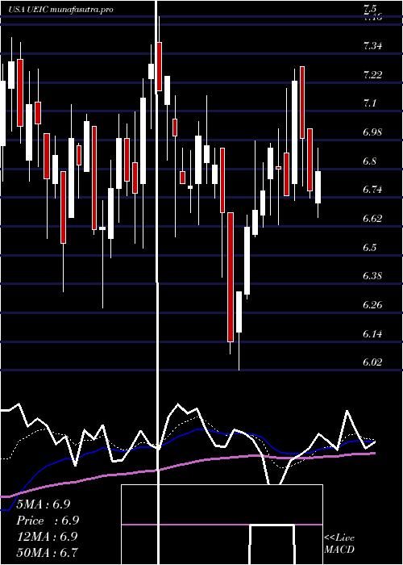Click the '50MA : 6.7' legend text
This screenshot has height=565, width=403.
click(x=48, y=552)
